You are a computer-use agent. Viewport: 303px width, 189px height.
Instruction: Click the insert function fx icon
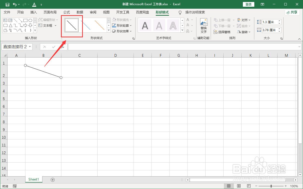point(63,47)
